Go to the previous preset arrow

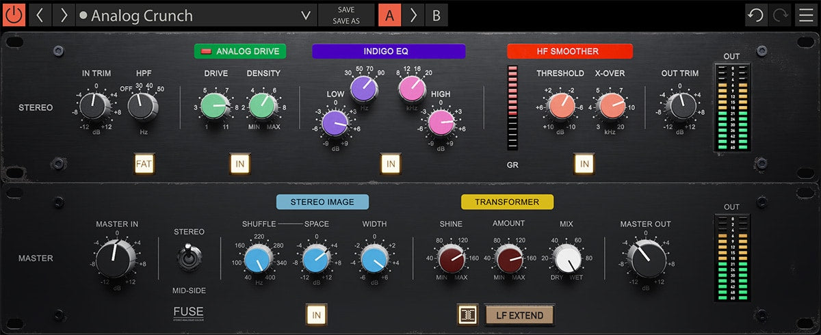coord(39,15)
